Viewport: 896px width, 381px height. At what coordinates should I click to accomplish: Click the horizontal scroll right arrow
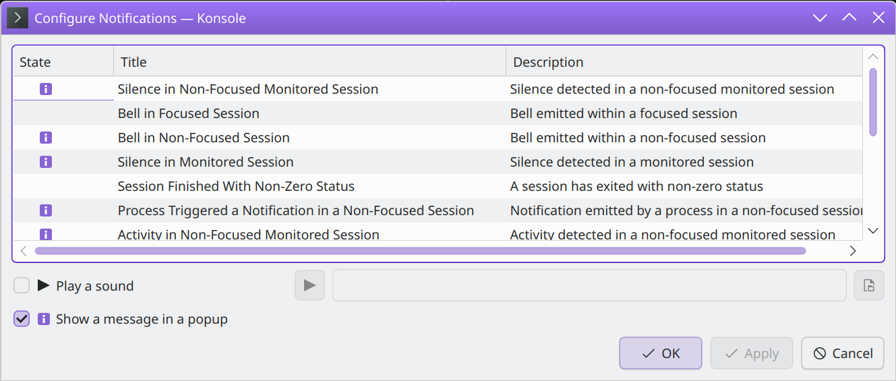coord(853,251)
